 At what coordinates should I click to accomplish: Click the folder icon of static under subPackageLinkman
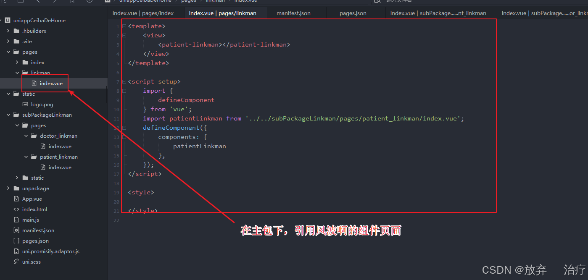point(25,178)
